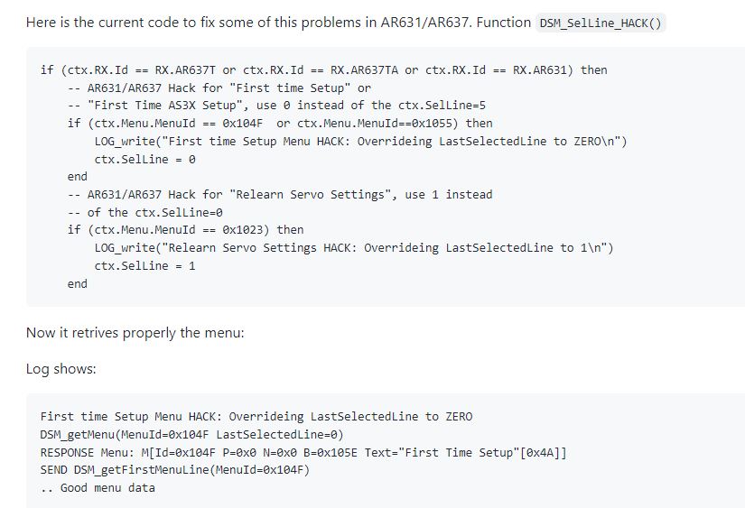Image resolution: width=745 pixels, height=508 pixels.
Task: Click the paragraph starting 'Here is the current code'
Action: click(346, 23)
